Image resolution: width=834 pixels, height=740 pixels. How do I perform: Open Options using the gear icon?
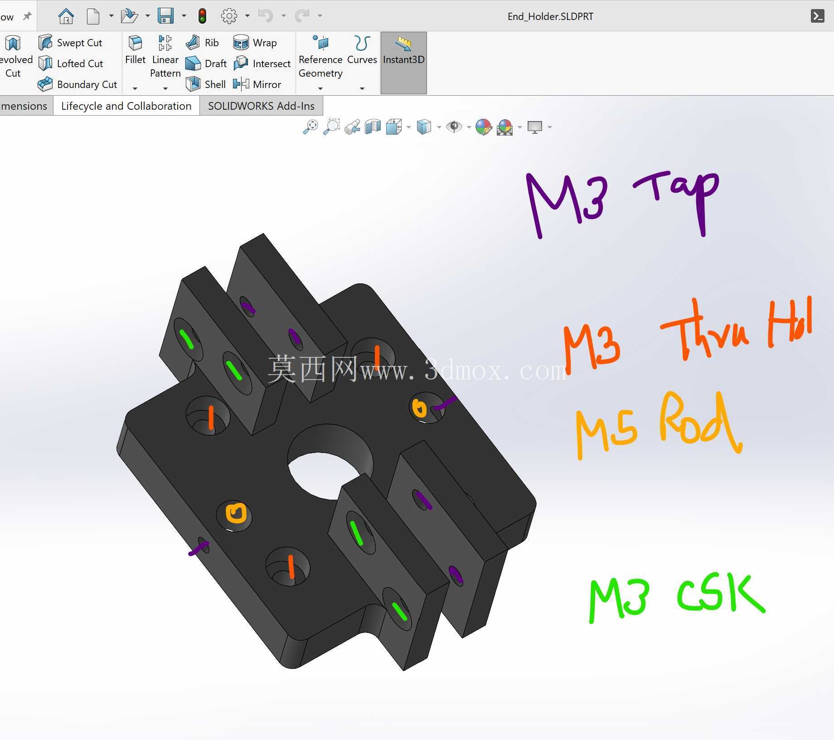(229, 16)
